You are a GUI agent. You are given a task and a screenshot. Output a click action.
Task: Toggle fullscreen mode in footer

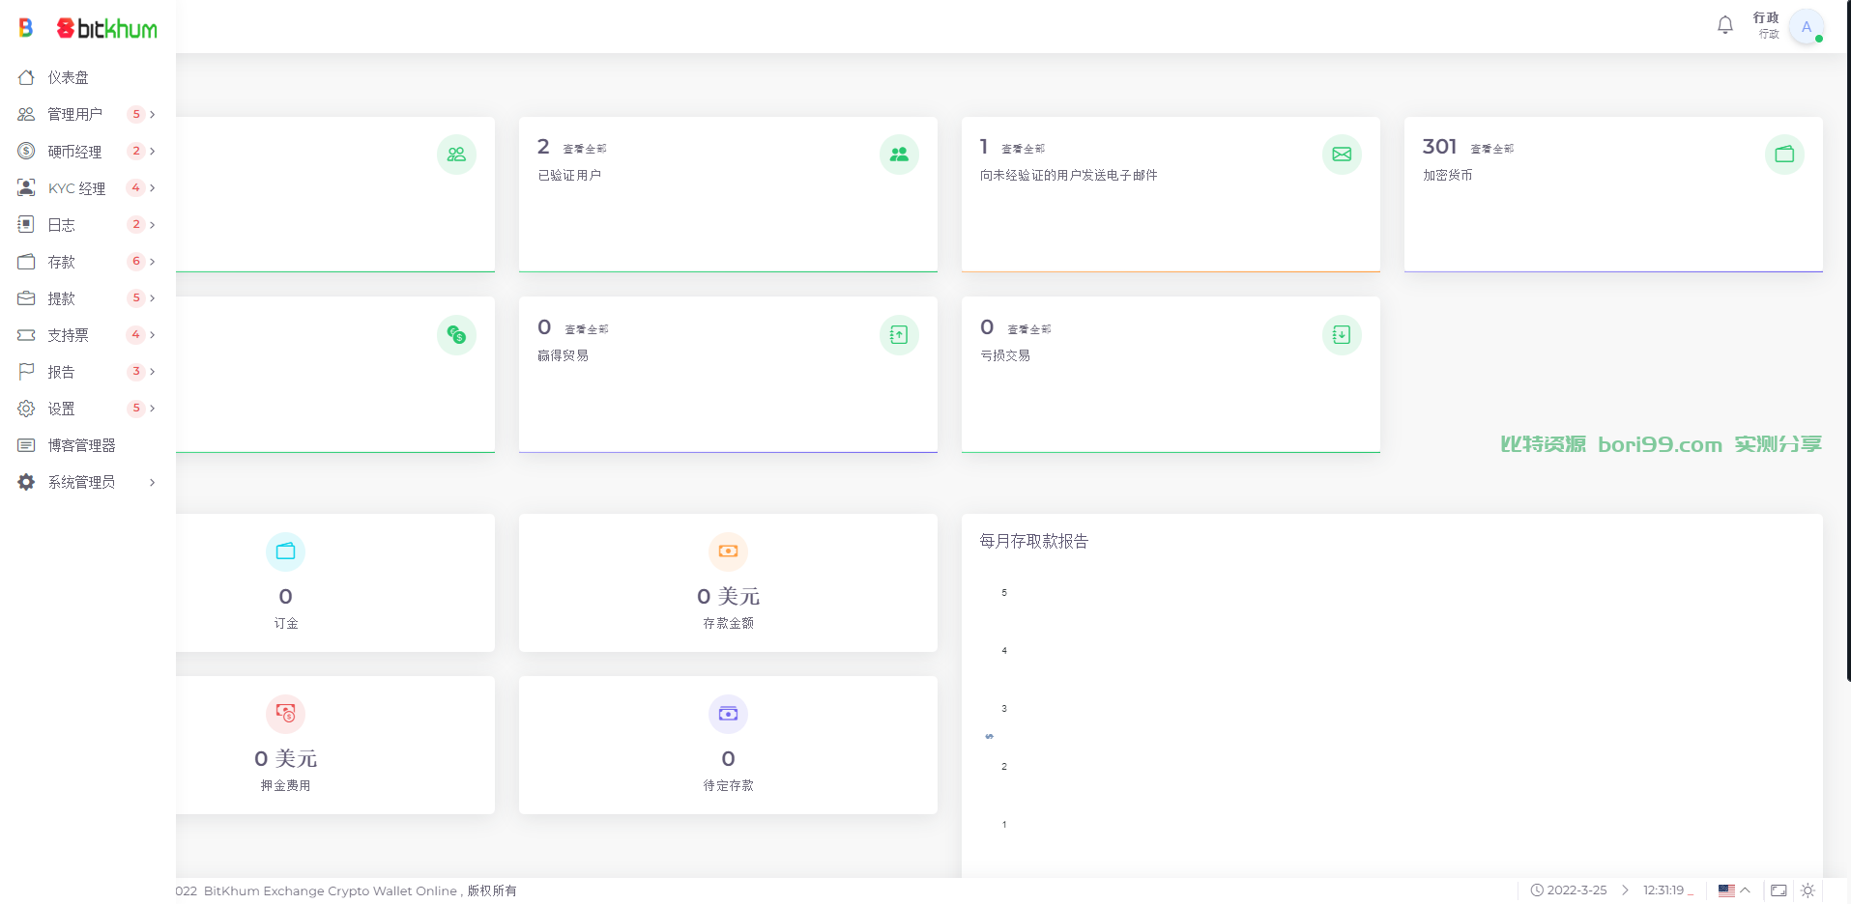click(x=1779, y=890)
